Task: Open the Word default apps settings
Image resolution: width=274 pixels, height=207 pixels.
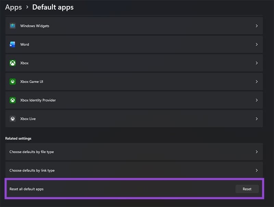Action: [134, 44]
